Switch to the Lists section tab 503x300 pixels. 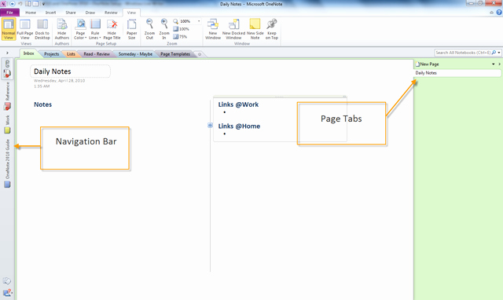pos(71,54)
